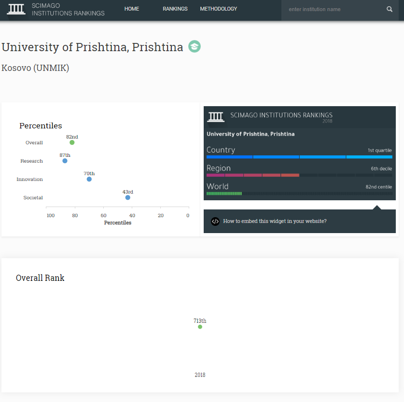Click the Scimago Institutions Rankings header title
Image resolution: width=404 pixels, height=402 pixels.
click(68, 10)
